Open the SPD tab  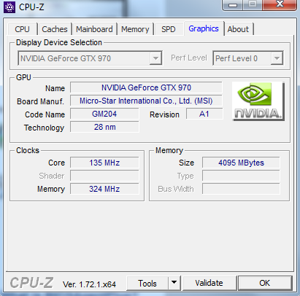(x=169, y=29)
